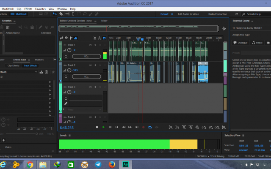Open the Clip menu

point(19,9)
